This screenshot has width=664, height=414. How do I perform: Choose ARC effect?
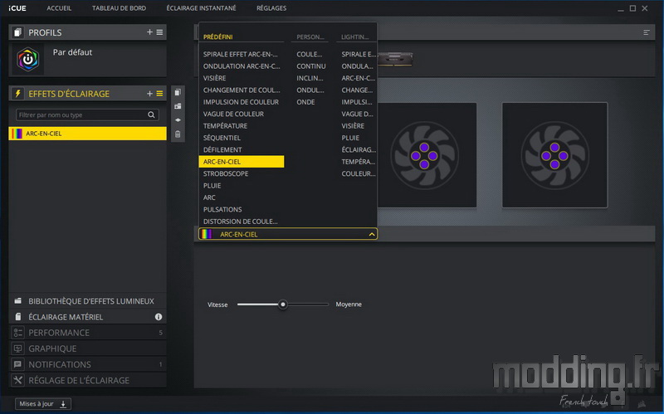tap(209, 197)
